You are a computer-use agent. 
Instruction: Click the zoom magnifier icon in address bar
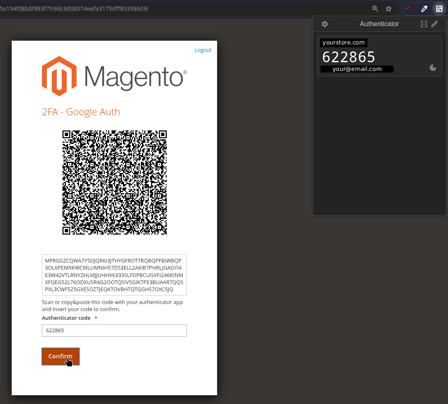375,9
